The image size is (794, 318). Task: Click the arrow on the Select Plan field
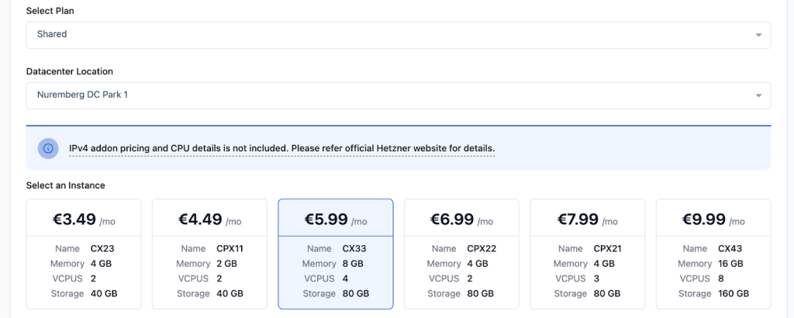tap(758, 35)
